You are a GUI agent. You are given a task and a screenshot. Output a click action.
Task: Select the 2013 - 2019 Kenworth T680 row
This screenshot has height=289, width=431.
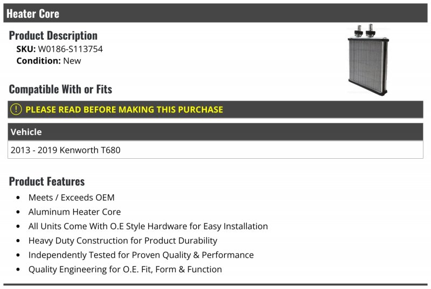click(x=215, y=150)
